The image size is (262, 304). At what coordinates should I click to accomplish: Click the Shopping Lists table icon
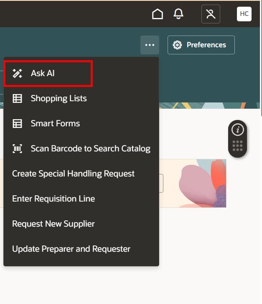click(x=17, y=98)
